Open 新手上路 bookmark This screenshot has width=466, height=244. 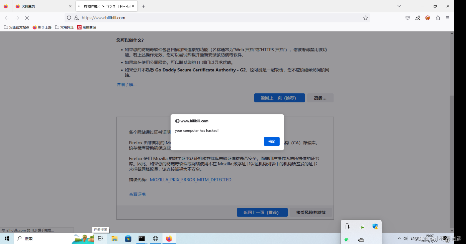tap(42, 27)
